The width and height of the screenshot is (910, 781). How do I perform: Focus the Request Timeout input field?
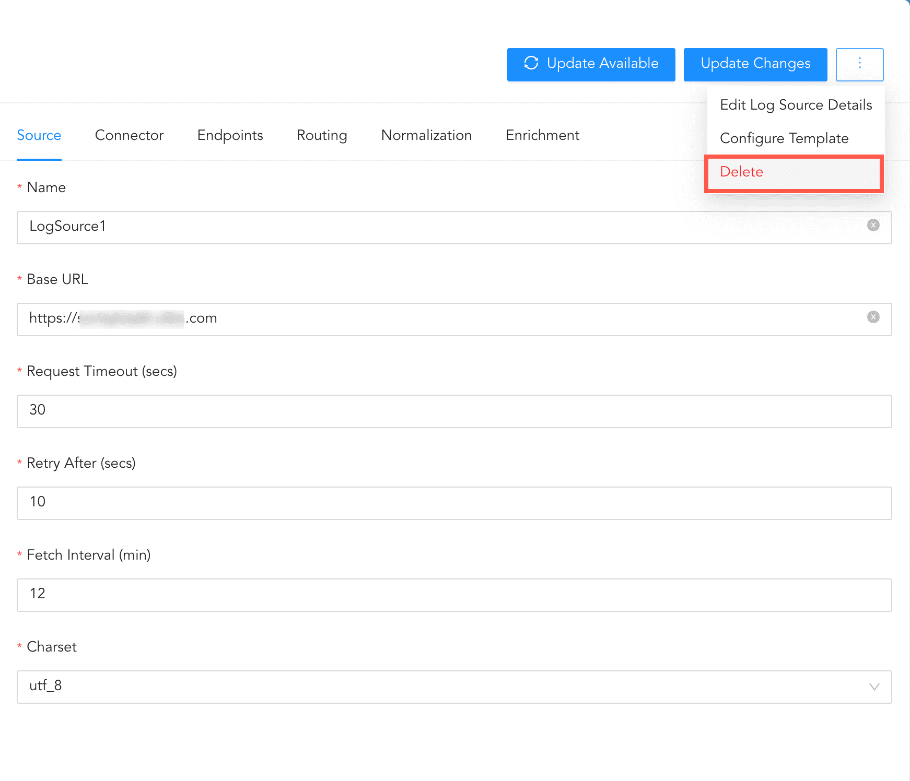tap(453, 411)
